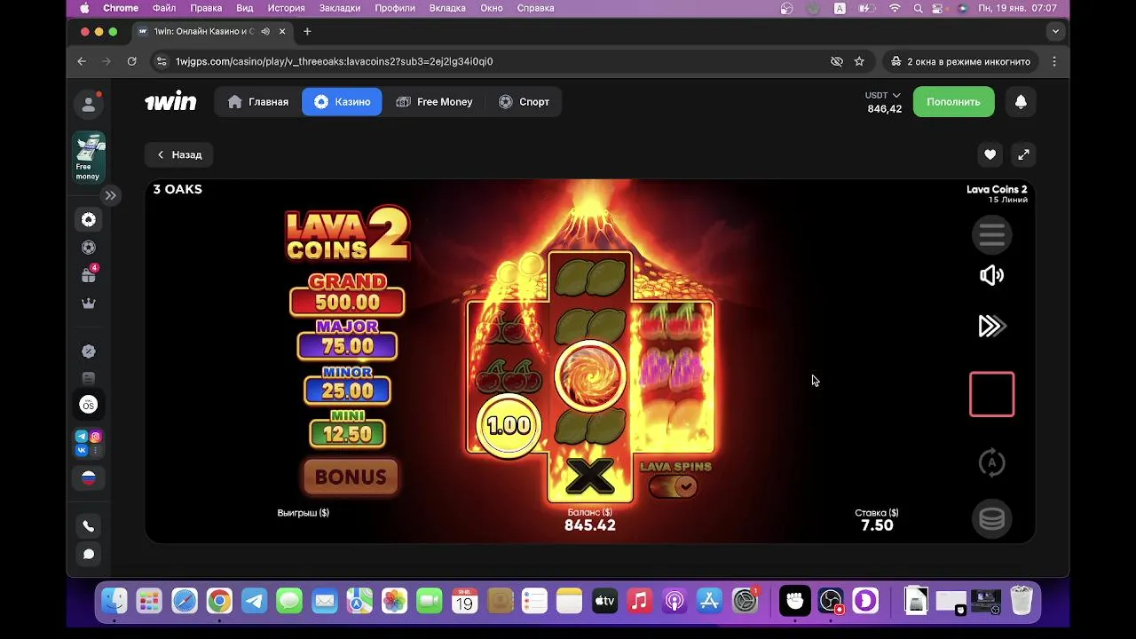
Task: Go back with the Назад button
Action: click(x=179, y=154)
